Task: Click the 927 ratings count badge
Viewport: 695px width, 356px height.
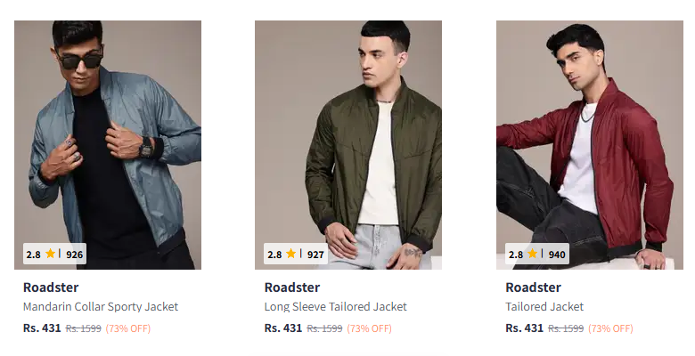Action: [x=315, y=255]
